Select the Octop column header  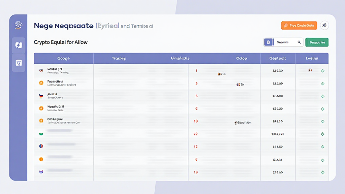point(241,58)
